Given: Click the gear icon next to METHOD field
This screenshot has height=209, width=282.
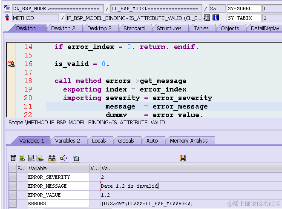Looking at the screenshot, I should click(7, 17).
